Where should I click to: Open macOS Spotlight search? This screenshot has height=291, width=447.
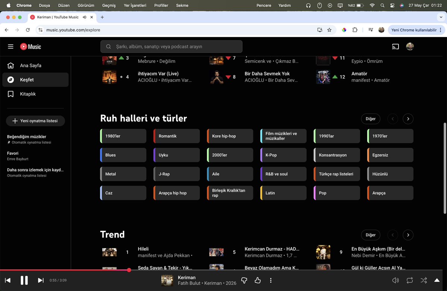(x=382, y=6)
